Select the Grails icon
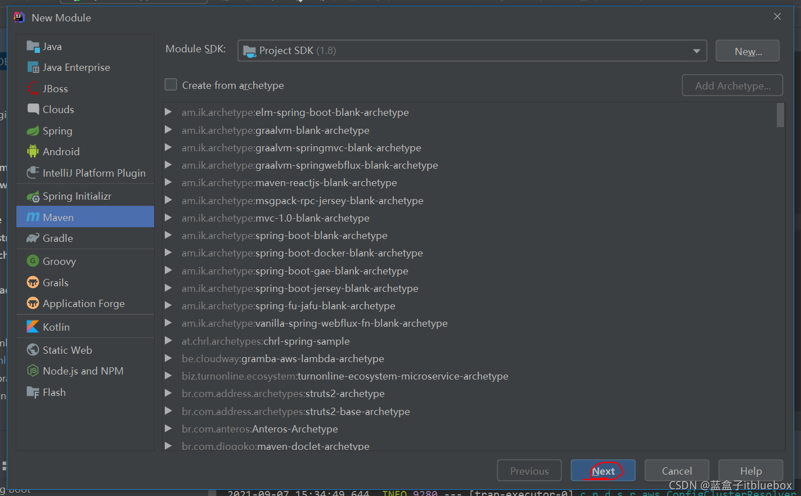The width and height of the screenshot is (801, 496). 33,282
